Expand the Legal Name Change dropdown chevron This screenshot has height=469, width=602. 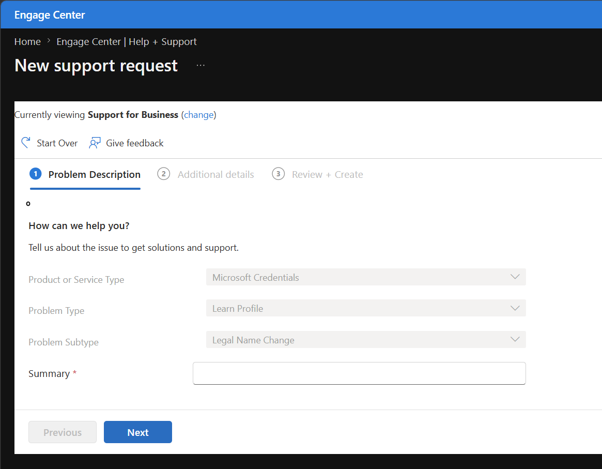tap(515, 340)
